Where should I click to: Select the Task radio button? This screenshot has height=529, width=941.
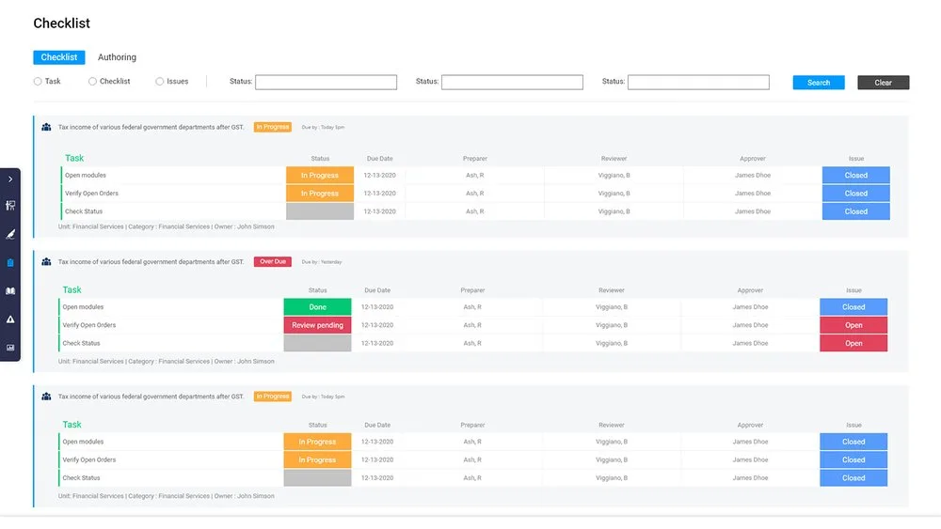pos(38,82)
